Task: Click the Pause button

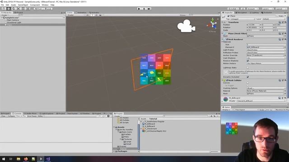Action: 144,9
